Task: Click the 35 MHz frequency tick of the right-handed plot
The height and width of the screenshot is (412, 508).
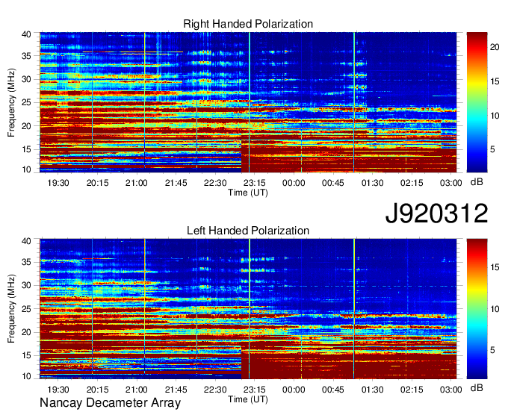Action: click(26, 56)
